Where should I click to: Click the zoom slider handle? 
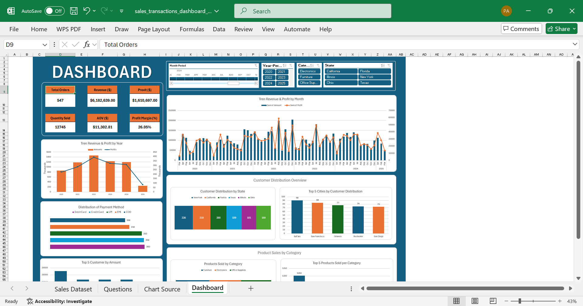[520, 301]
